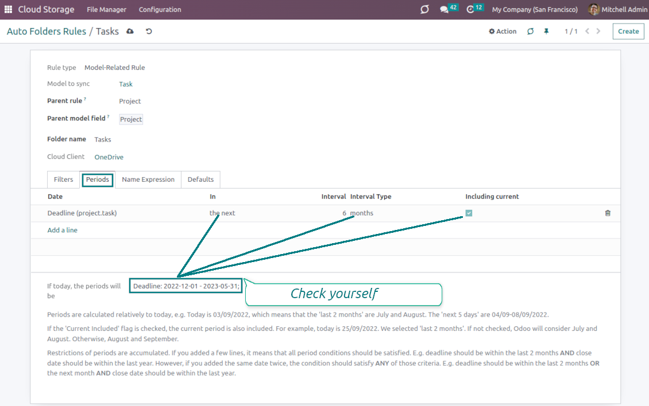The width and height of the screenshot is (649, 406).
Task: Open the conversations chat icon
Action: coord(444,10)
